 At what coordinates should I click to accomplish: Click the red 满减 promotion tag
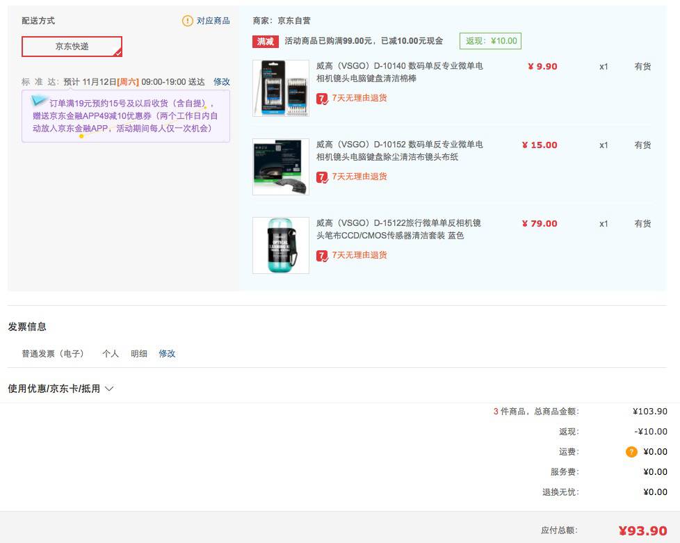coord(266,41)
